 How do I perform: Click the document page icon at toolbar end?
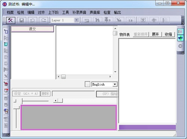coord(165,20)
